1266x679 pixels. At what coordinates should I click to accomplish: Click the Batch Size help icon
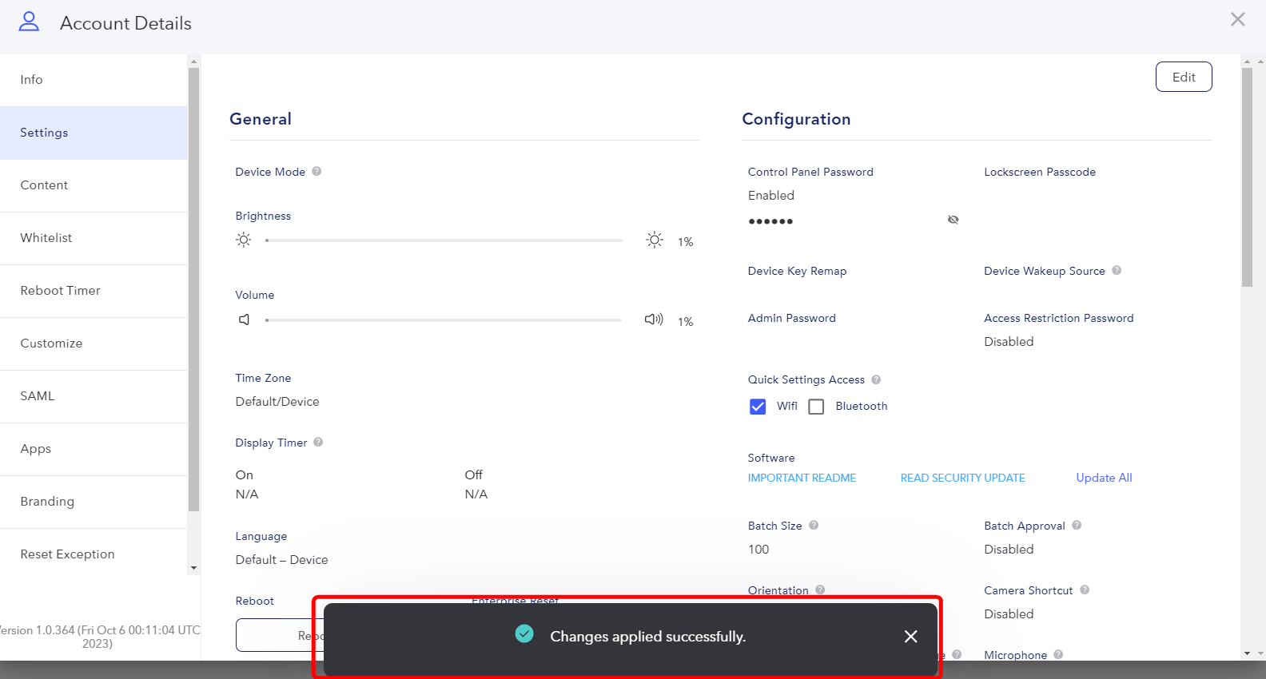(814, 525)
